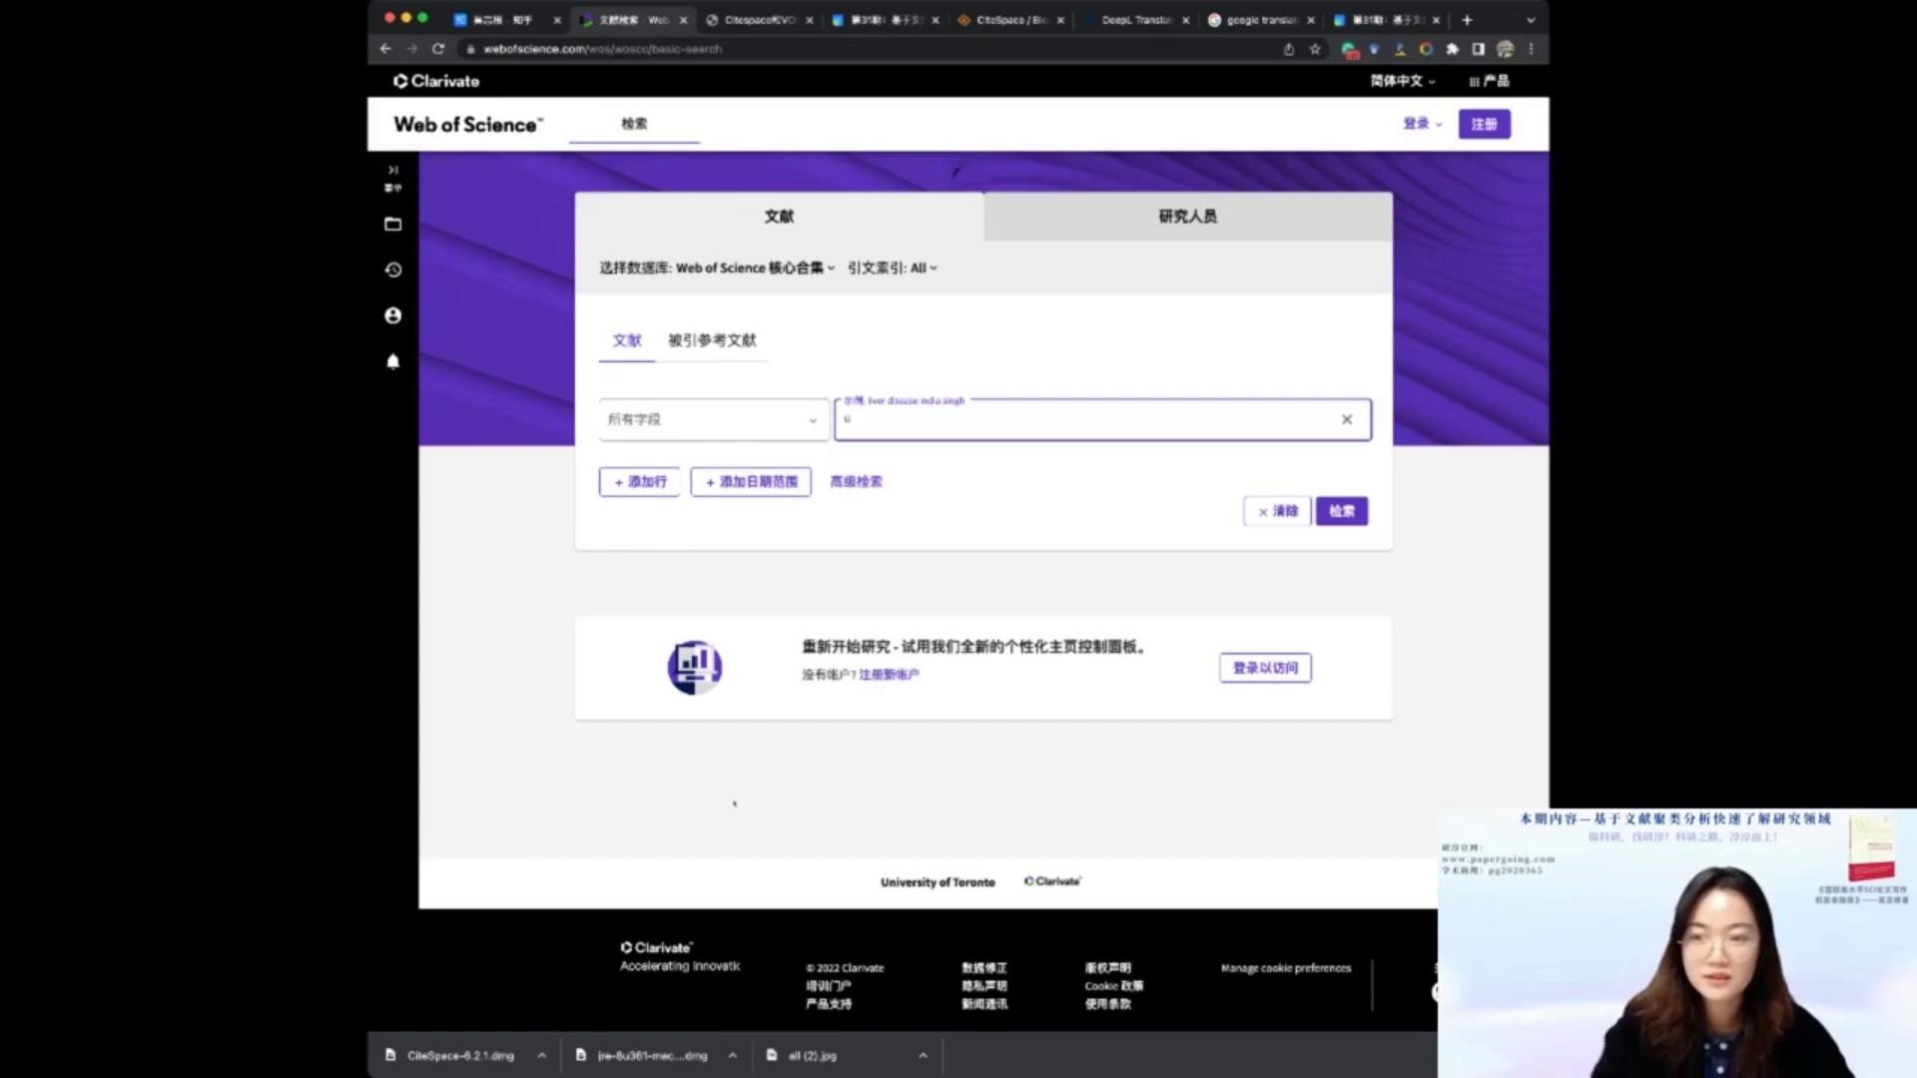Open the marked list folder icon

392,225
